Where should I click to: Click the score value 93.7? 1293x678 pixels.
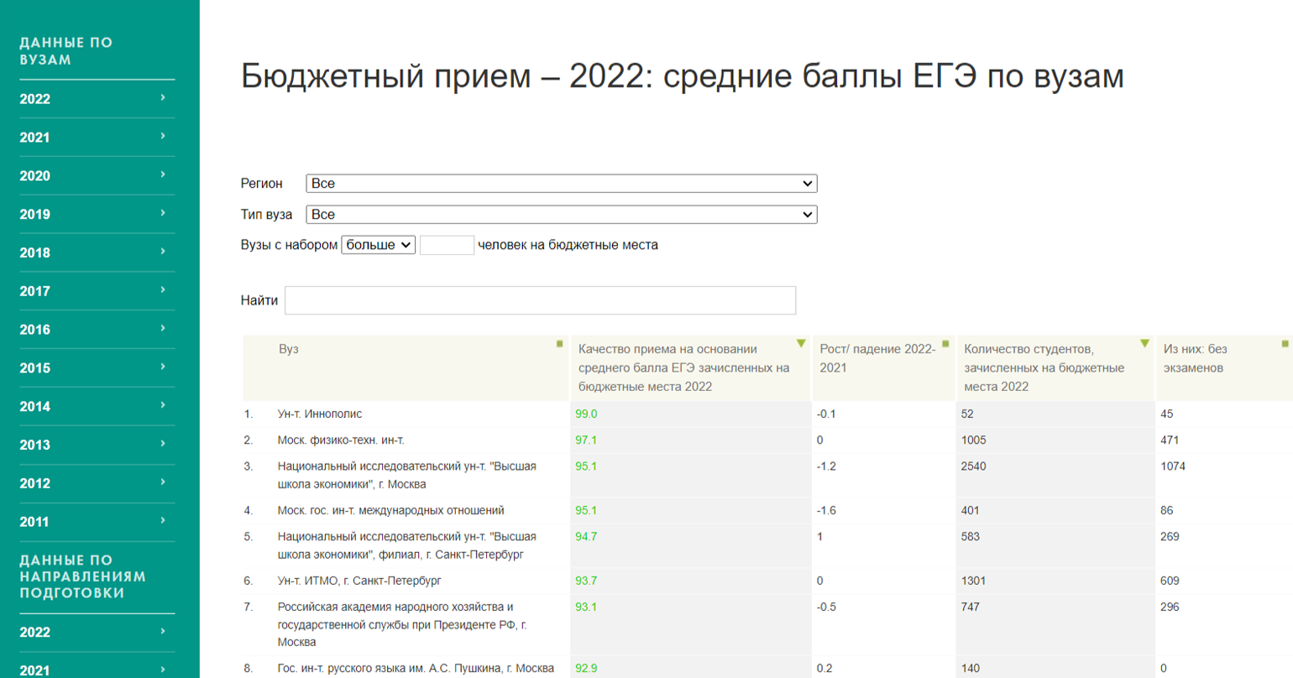coord(586,582)
